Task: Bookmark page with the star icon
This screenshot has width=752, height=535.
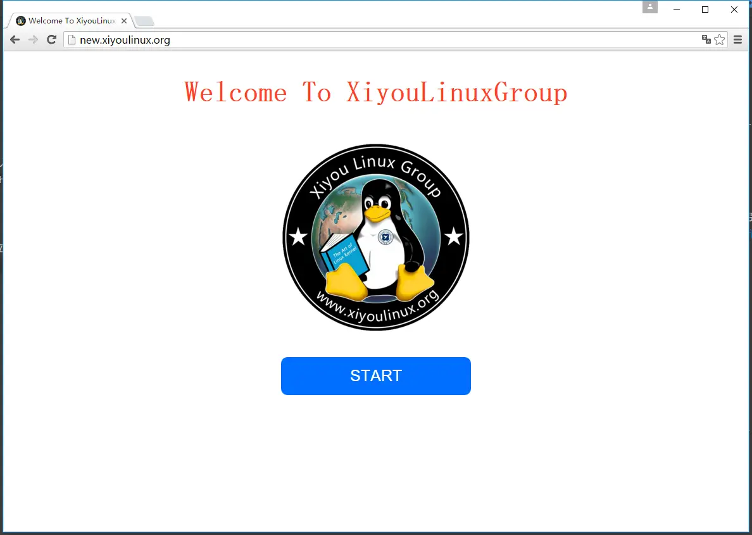Action: [x=719, y=40]
